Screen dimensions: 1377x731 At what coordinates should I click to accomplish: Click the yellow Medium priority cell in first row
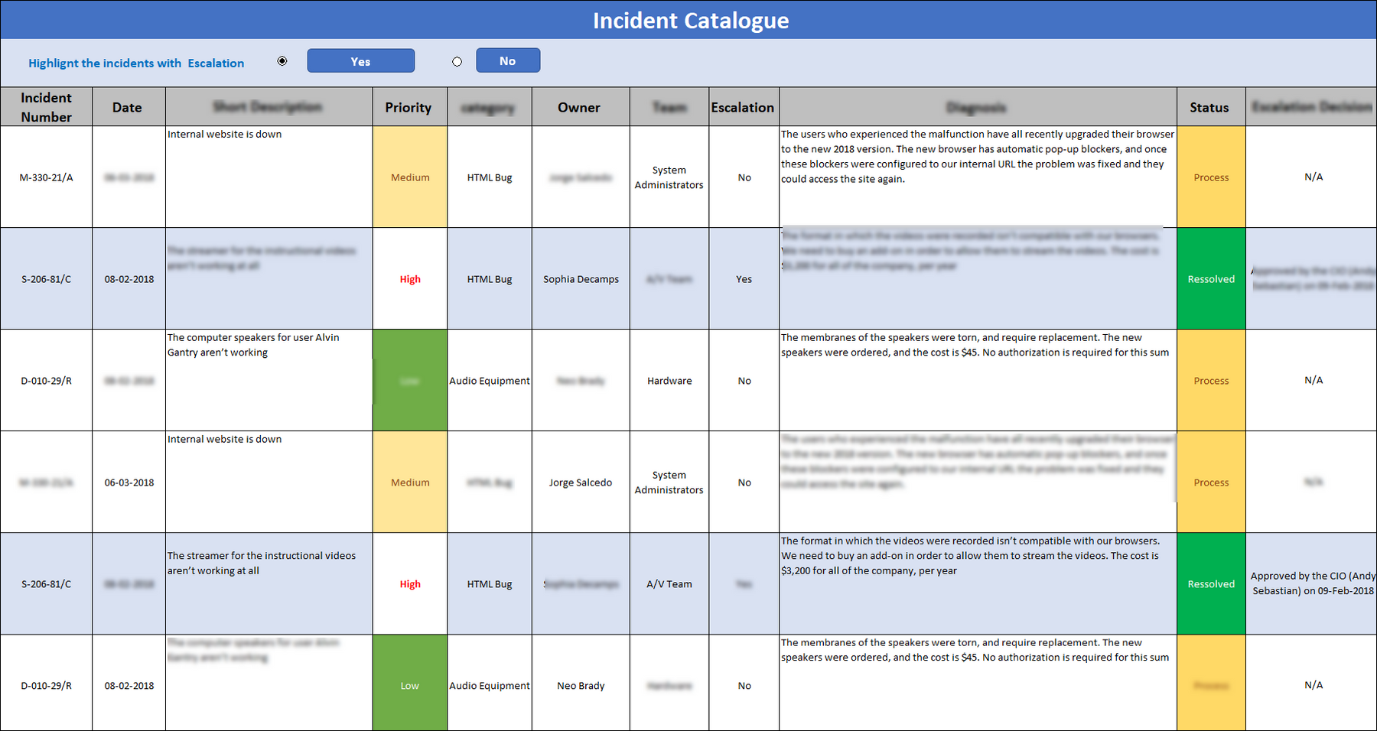tap(410, 177)
